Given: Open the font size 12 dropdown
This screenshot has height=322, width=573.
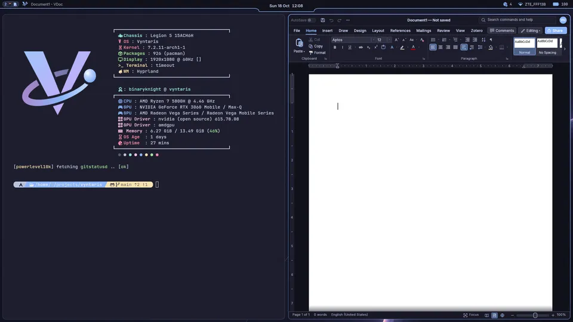Looking at the screenshot, I should (390, 40).
